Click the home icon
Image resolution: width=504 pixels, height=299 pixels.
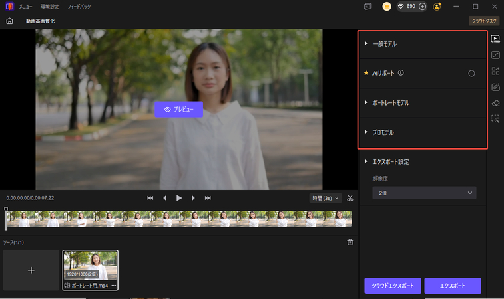click(9, 21)
